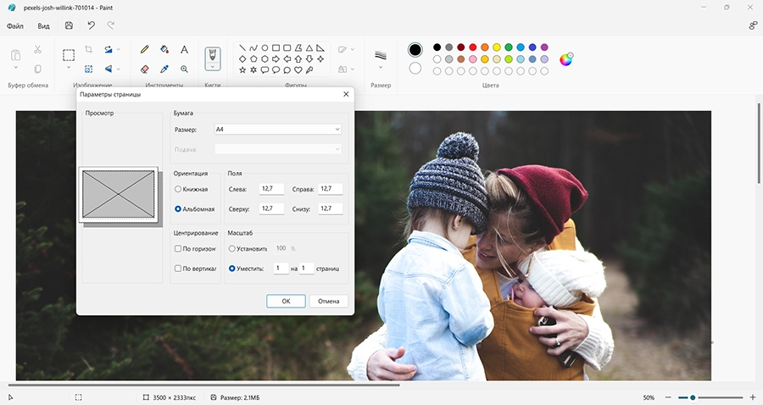Open the Edit colors rainbow wheel

coord(566,59)
